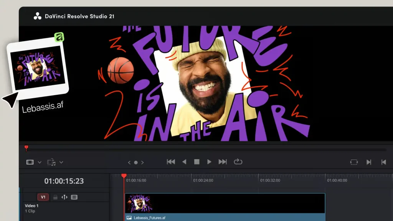
Task: Skip to the last frame of the timeline
Action: coord(223,162)
